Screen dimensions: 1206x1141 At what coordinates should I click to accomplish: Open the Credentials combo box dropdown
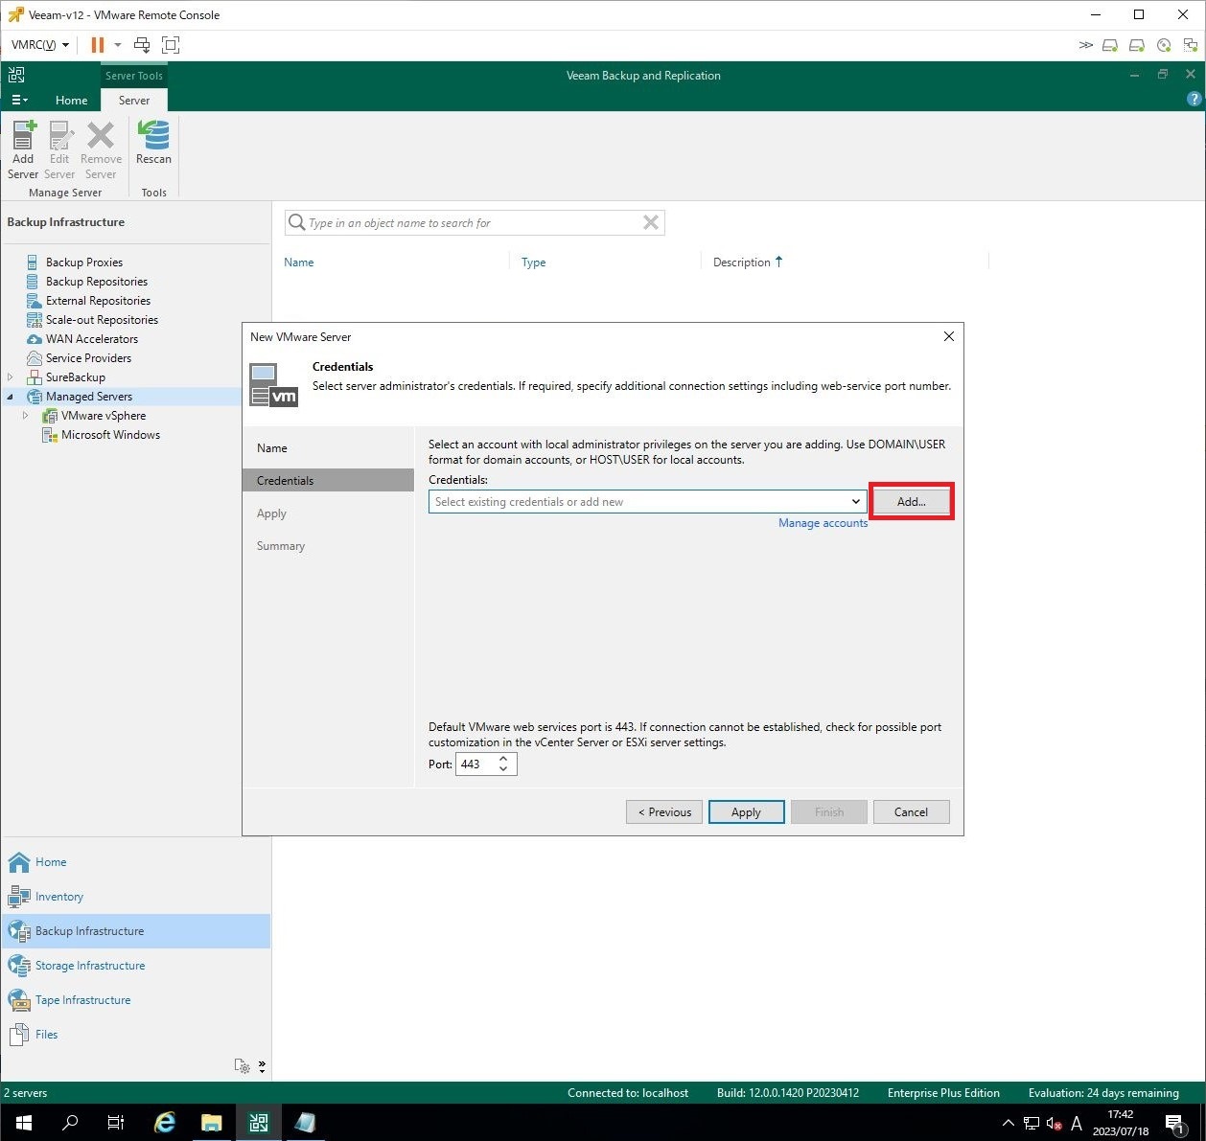click(x=855, y=502)
